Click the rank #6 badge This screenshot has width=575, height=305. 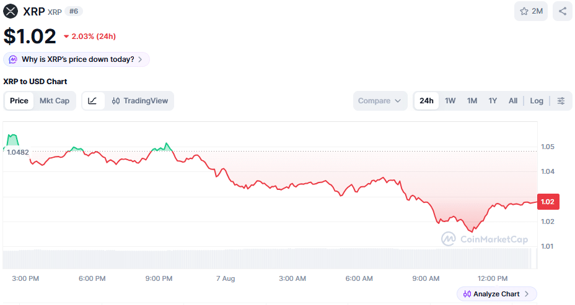[x=74, y=11]
